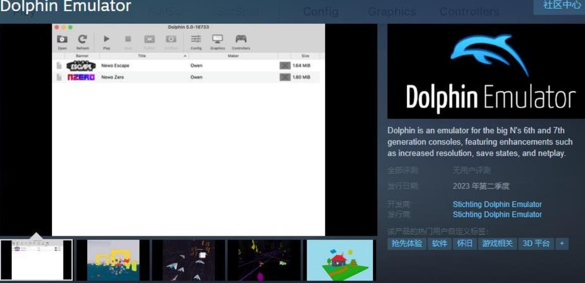
Task: Sort list by Size column header
Action: [x=305, y=56]
